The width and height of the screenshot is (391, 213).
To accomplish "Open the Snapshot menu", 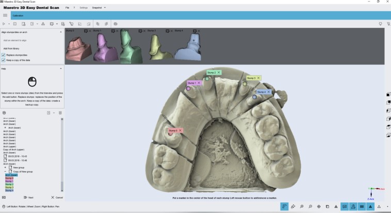I will [97, 8].
